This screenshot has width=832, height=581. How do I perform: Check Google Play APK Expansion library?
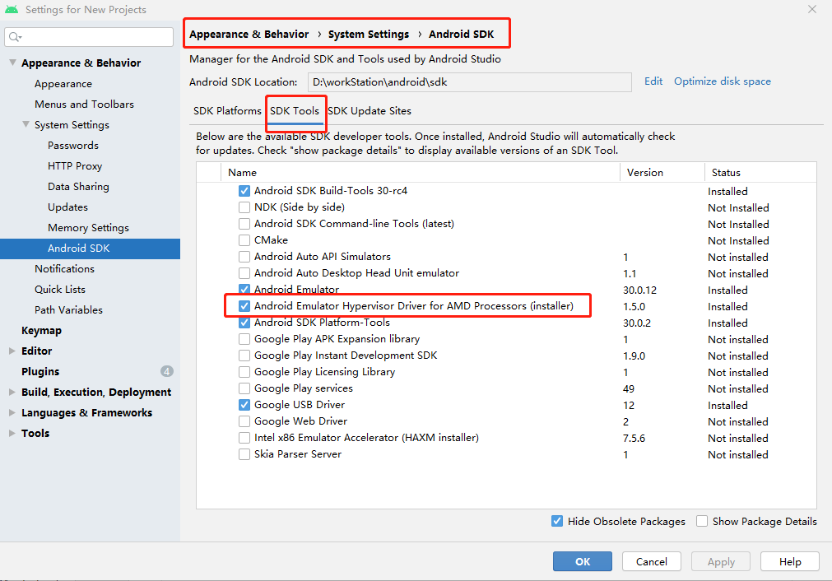(x=244, y=338)
